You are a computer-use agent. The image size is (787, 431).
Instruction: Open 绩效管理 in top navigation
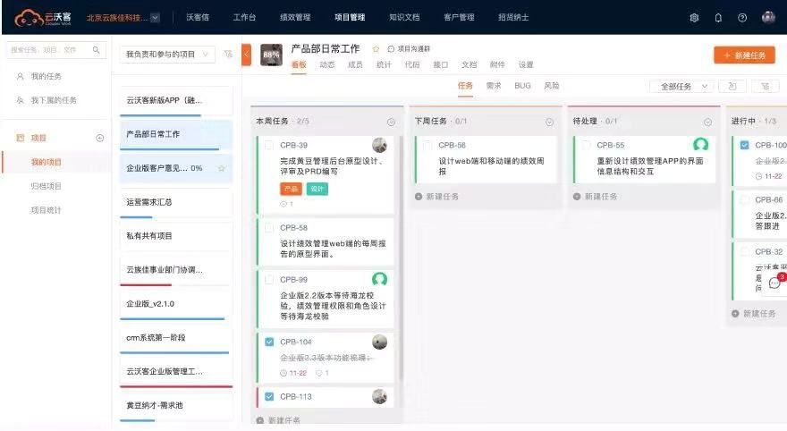pyautogui.click(x=295, y=17)
